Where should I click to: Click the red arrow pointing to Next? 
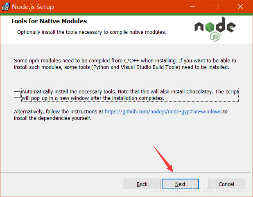point(163,159)
